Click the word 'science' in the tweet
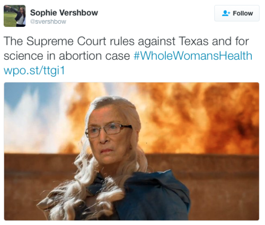 (23, 56)
